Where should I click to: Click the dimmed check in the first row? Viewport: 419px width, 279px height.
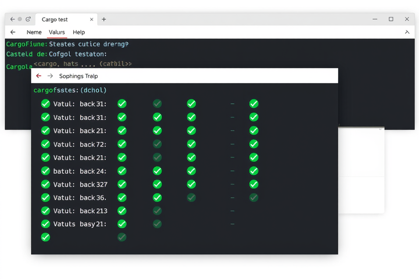(x=157, y=103)
